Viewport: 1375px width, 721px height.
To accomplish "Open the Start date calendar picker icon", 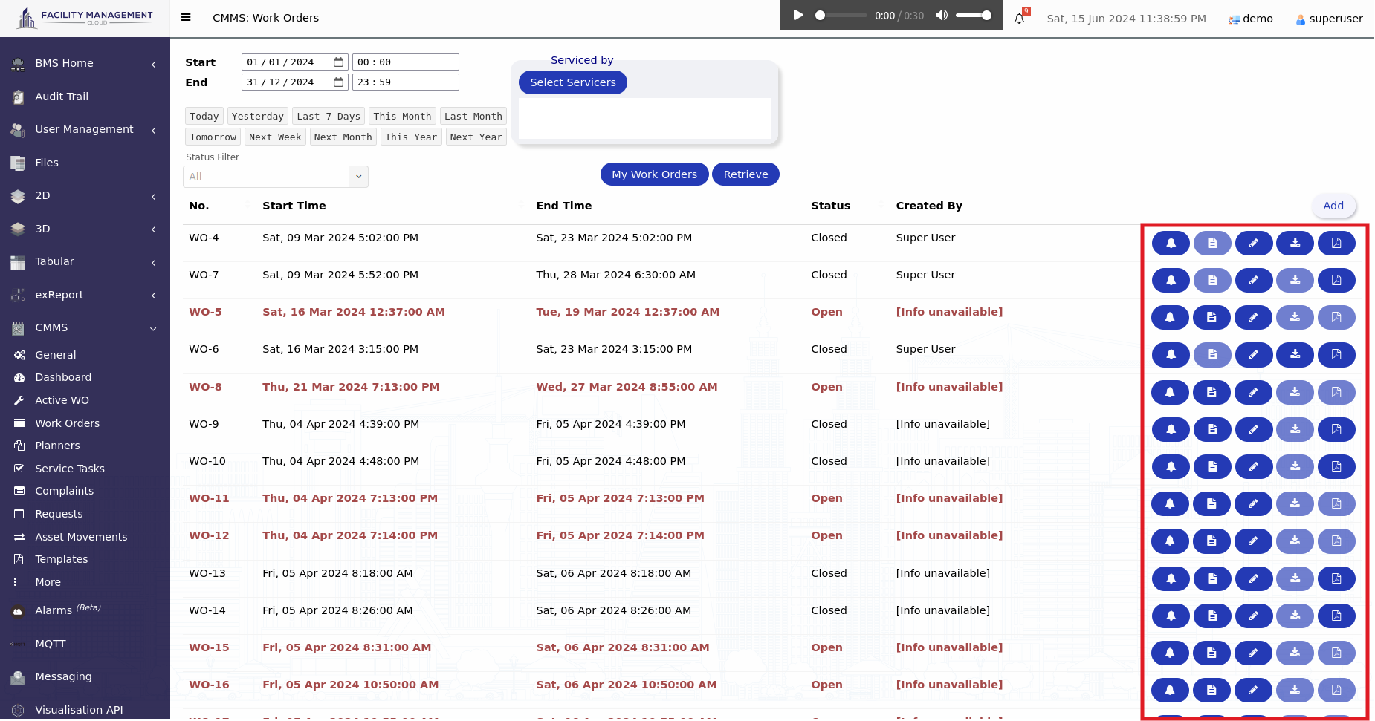I will pos(338,62).
